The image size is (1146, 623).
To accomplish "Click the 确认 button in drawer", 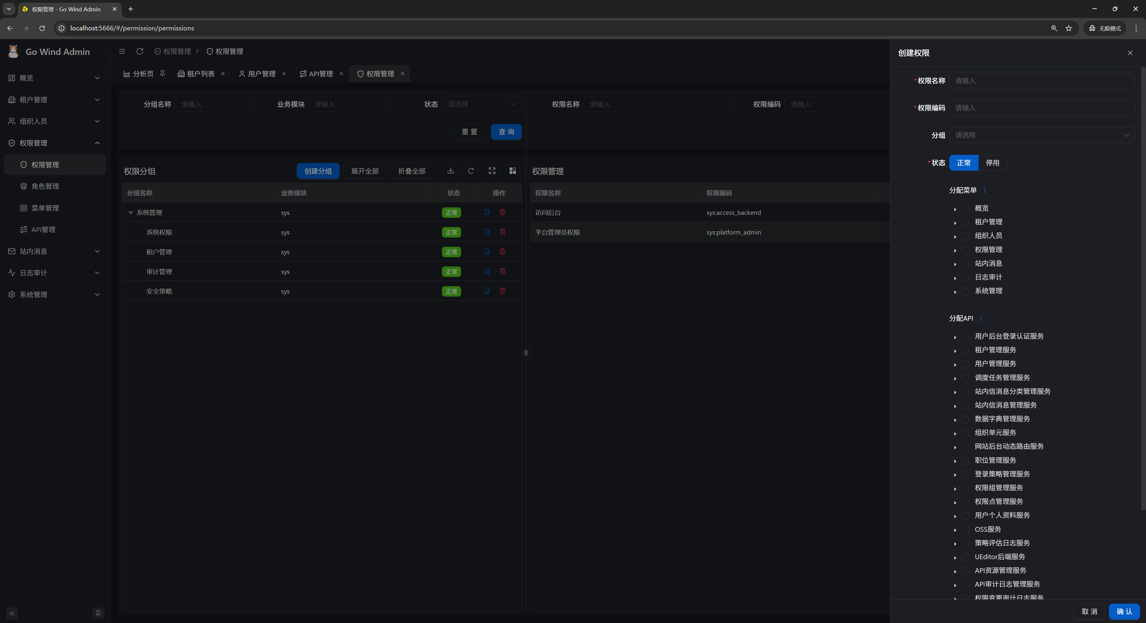I will point(1124,611).
